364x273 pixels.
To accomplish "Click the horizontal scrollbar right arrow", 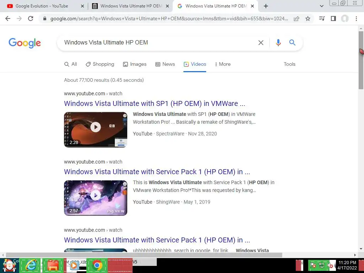I will [x=355, y=255].
